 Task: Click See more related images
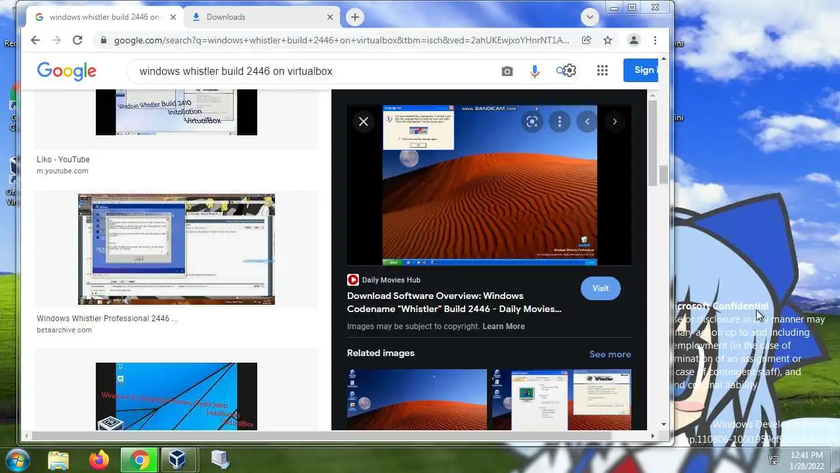610,354
